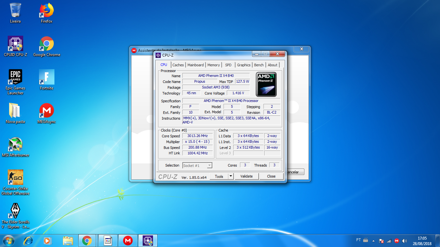Open the Memory tab

click(x=214, y=65)
